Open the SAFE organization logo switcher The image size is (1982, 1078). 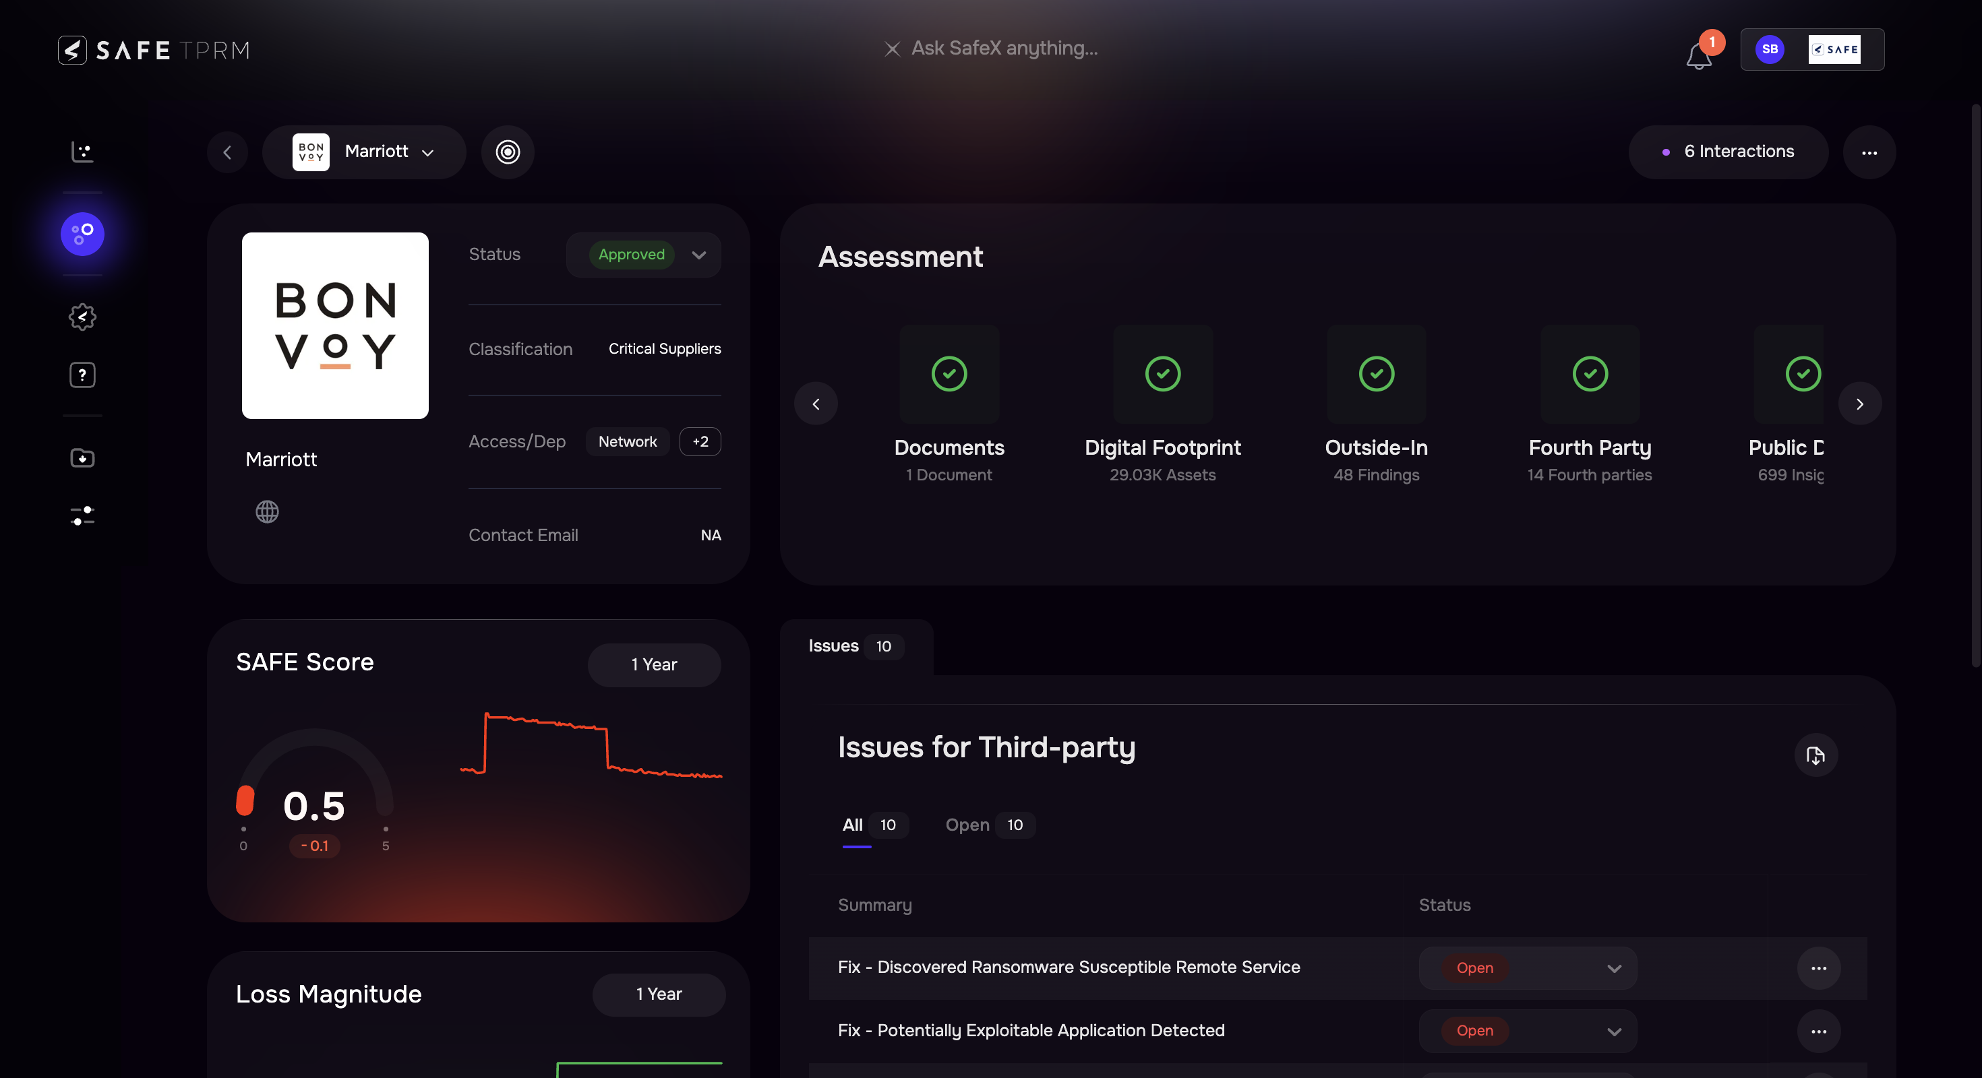(x=1834, y=49)
